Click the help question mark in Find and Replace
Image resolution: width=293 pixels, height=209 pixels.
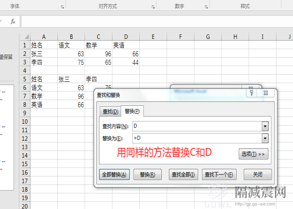pyautogui.click(x=251, y=93)
